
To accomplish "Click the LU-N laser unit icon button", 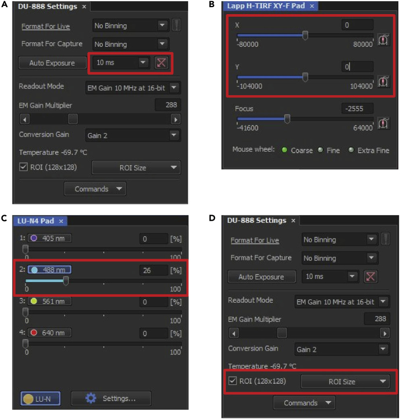I will (41, 398).
